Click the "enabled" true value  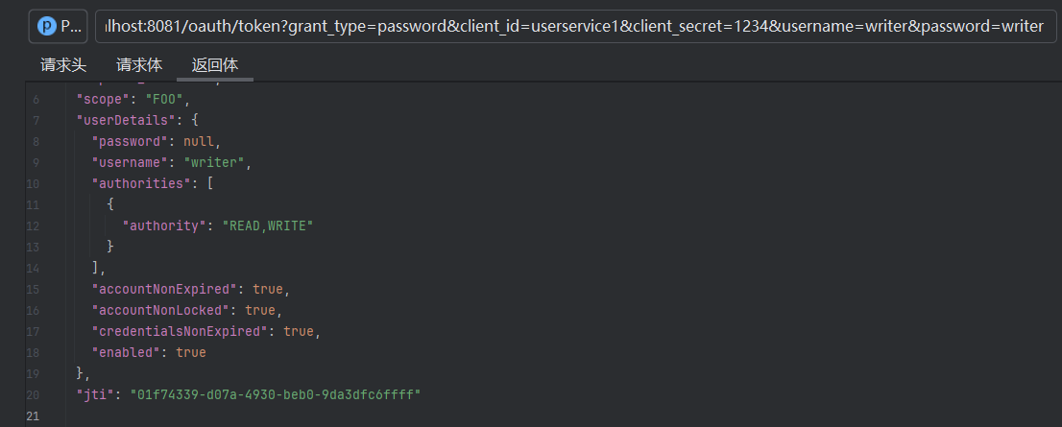pyautogui.click(x=191, y=352)
